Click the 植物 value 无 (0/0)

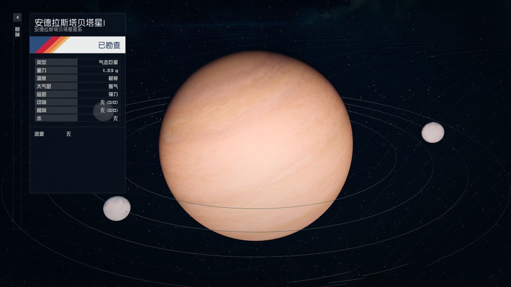click(109, 110)
